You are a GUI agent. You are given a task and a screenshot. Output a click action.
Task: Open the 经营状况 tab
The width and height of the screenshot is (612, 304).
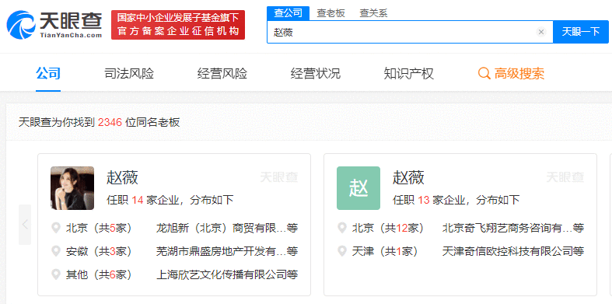coord(316,73)
